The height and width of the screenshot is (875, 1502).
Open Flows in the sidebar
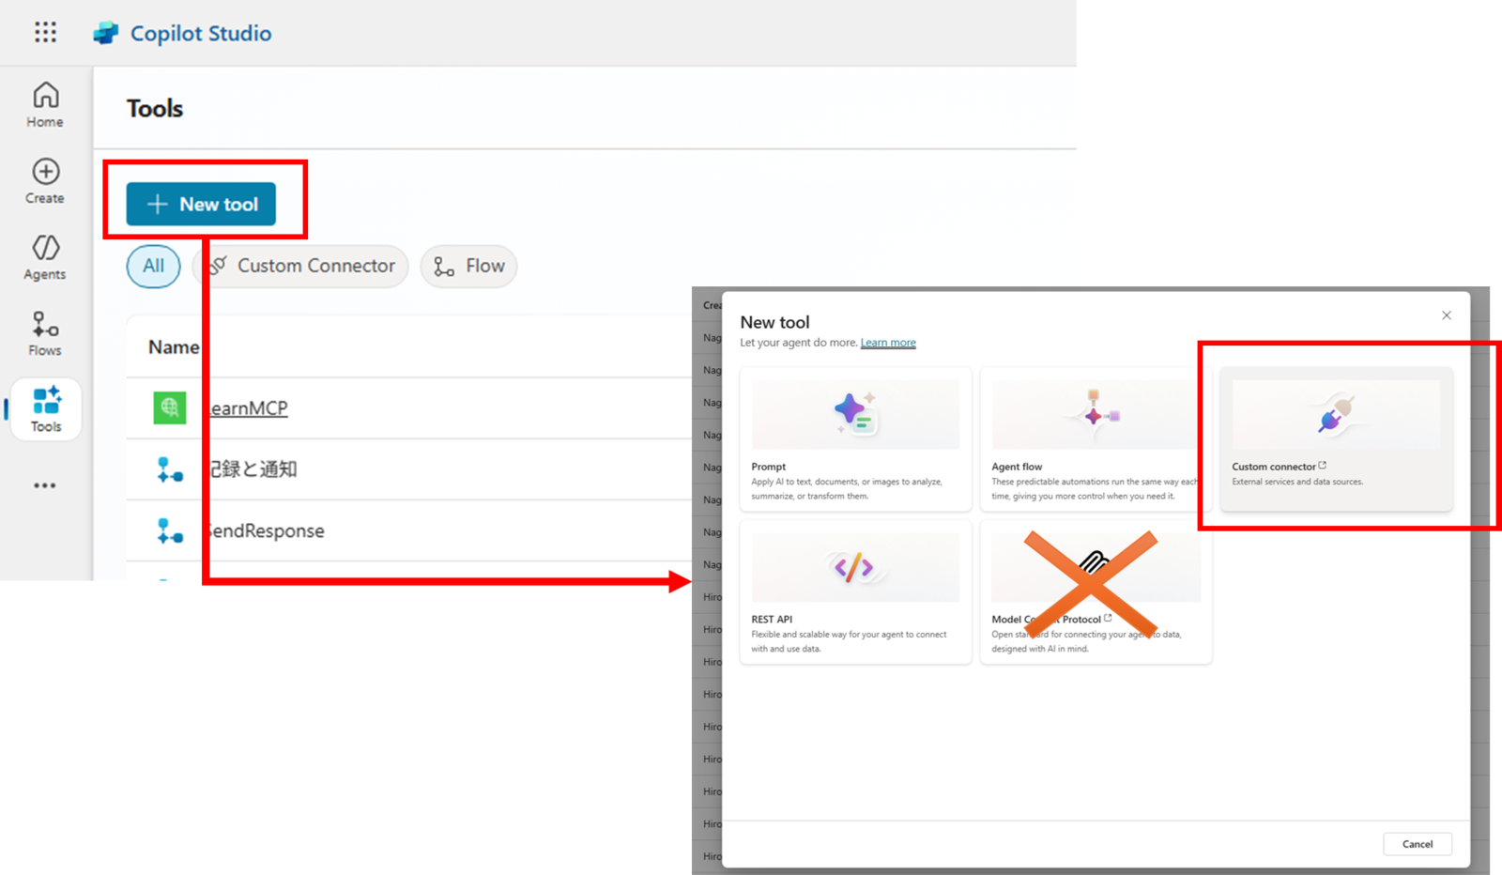tap(45, 333)
